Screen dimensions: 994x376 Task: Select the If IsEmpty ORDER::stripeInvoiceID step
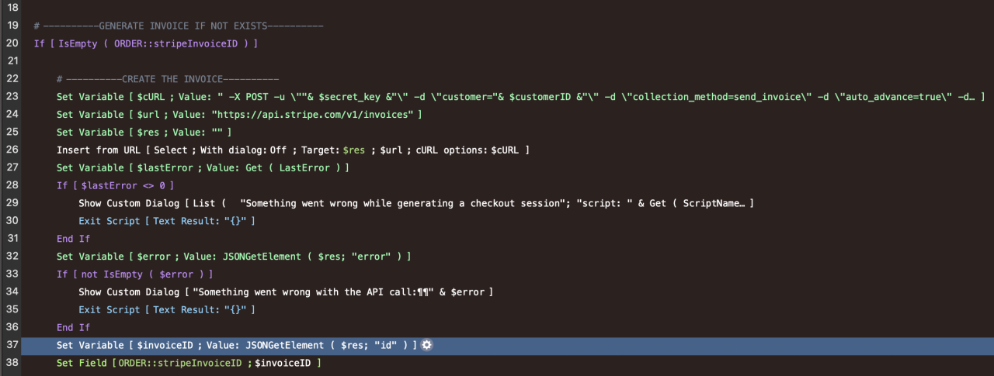[145, 43]
